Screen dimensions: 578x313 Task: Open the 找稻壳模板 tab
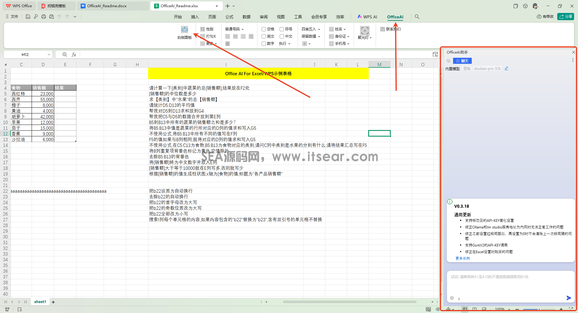57,6
